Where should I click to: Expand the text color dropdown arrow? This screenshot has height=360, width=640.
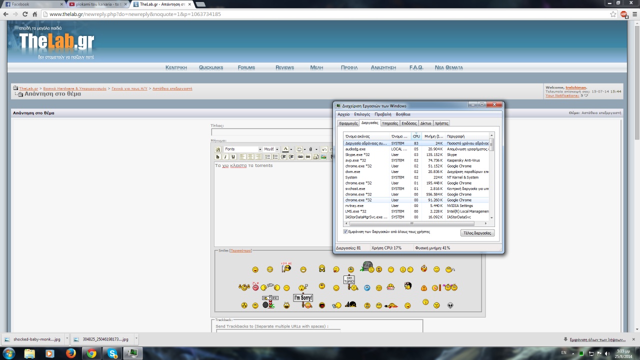291,149
